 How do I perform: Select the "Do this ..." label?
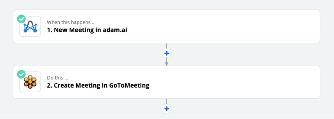pos(57,78)
